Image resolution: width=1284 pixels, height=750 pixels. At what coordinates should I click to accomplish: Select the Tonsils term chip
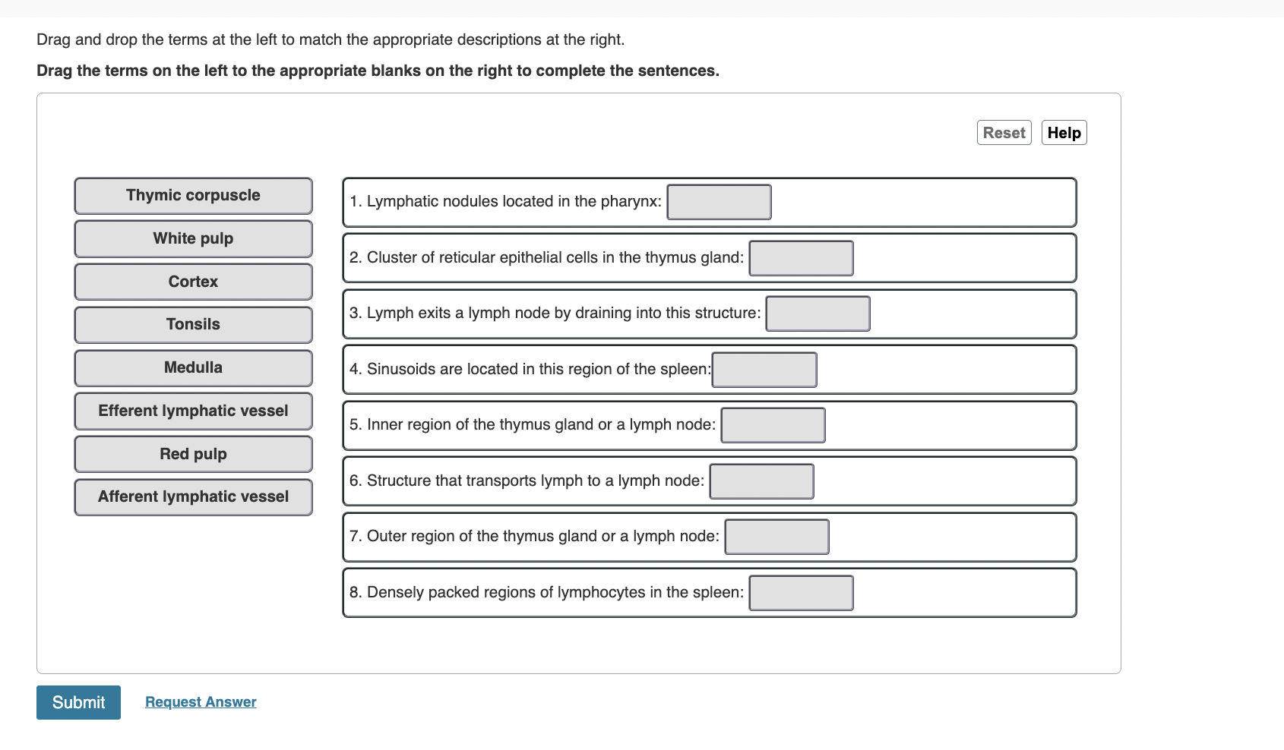[193, 324]
